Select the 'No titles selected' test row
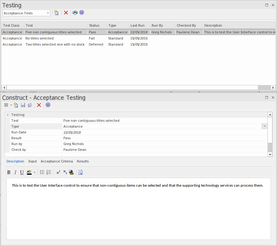277x246 pixels. pos(40,38)
